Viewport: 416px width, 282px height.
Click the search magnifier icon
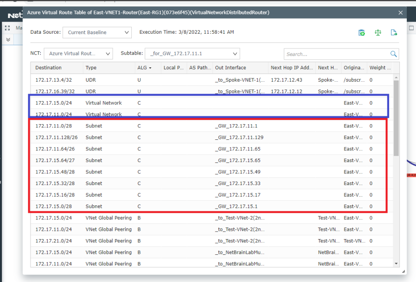click(x=393, y=54)
